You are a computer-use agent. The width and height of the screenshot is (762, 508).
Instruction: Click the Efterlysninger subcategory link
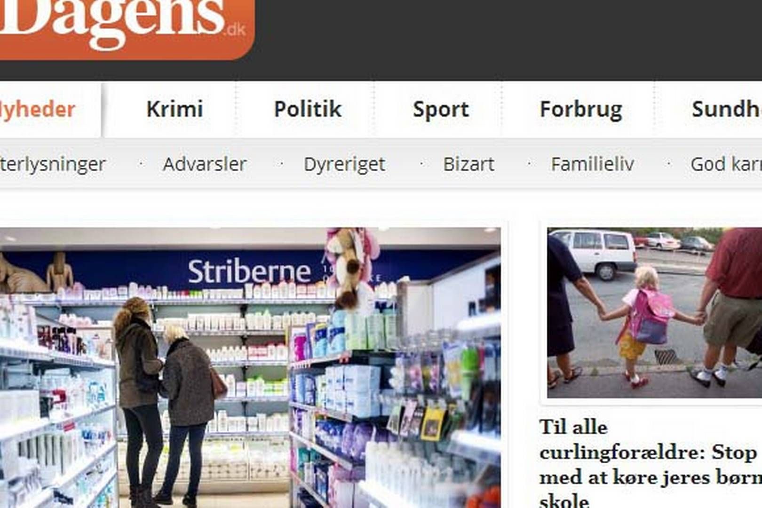click(53, 165)
